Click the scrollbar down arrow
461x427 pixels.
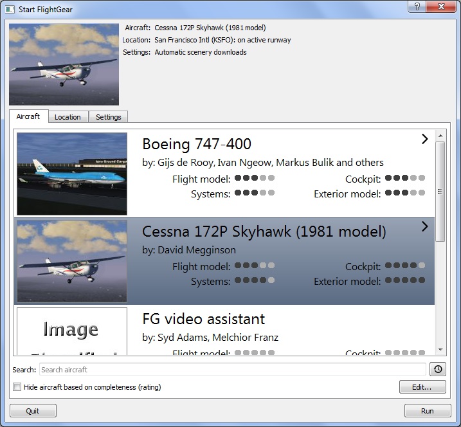pyautogui.click(x=440, y=350)
